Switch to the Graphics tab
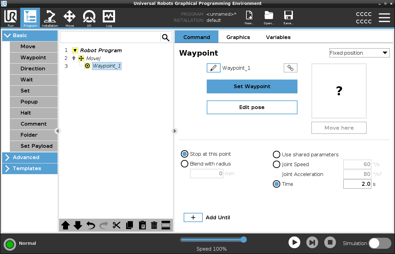 click(x=238, y=37)
